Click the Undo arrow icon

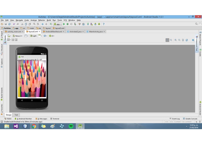14,24
